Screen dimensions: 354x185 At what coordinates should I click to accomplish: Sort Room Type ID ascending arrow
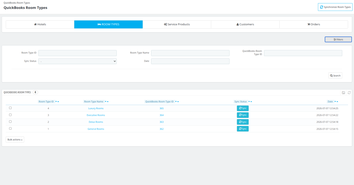coord(58,102)
